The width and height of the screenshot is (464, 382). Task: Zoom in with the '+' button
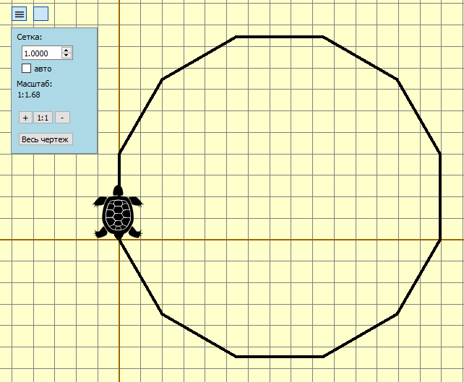pos(25,118)
